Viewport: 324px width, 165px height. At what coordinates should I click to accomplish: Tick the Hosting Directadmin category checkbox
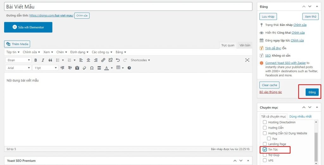pyautogui.click(x=265, y=122)
